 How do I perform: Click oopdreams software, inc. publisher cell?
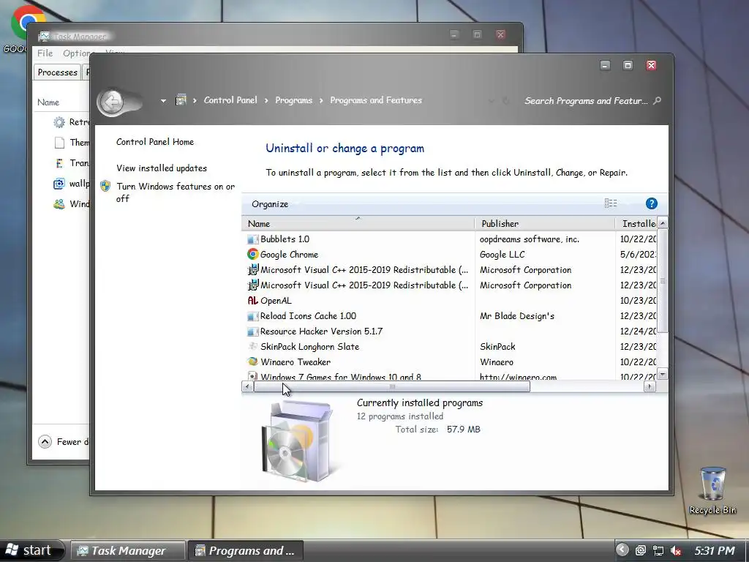(530, 239)
